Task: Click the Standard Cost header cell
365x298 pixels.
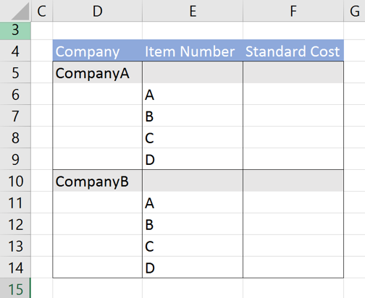Action: point(293,51)
